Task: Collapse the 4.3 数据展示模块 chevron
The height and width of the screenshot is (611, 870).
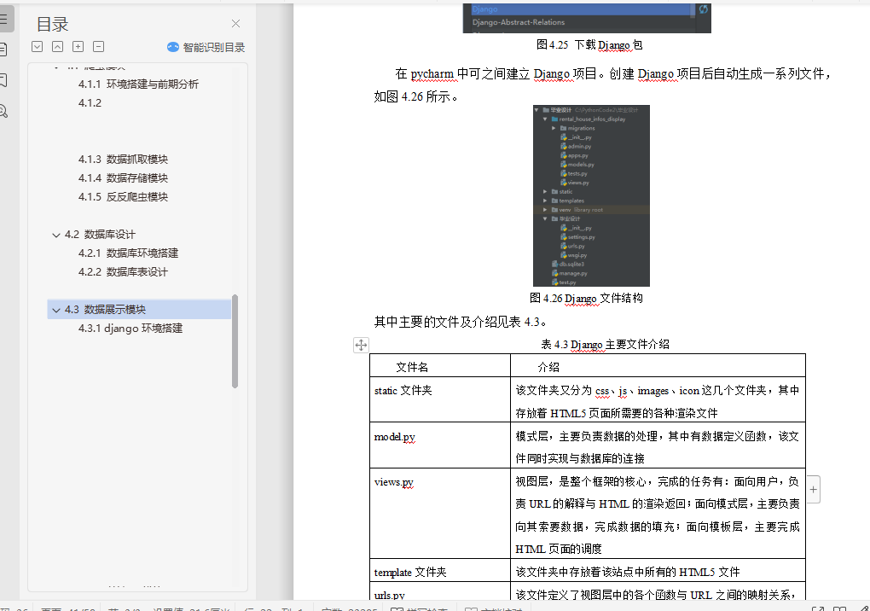Action: pos(56,310)
